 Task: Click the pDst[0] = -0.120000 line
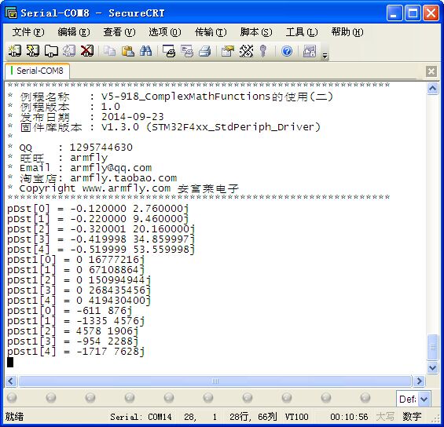(98, 209)
